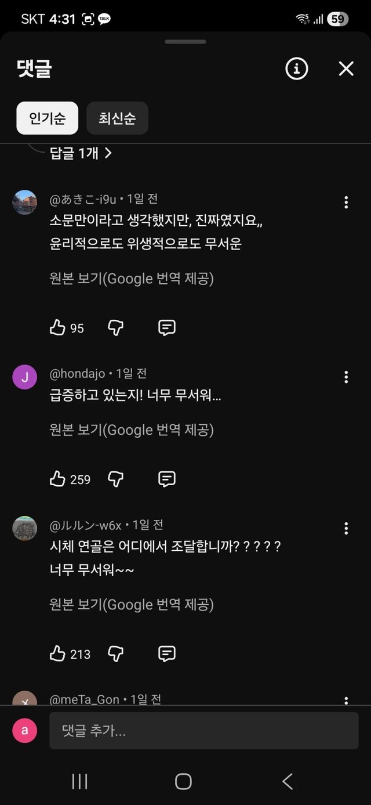This screenshot has height=805, width=371.
Task: Reply to the comment with 213 likes
Action: (x=167, y=654)
